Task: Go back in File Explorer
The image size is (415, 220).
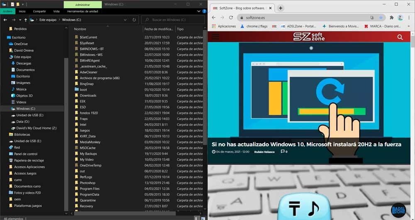Action: point(5,20)
